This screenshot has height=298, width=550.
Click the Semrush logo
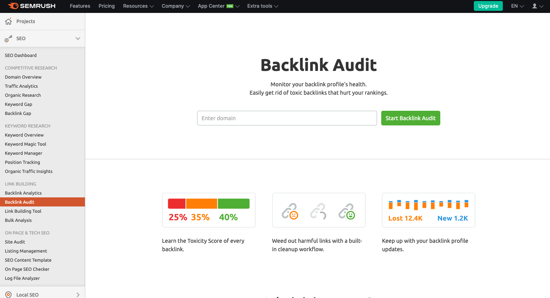(x=31, y=6)
